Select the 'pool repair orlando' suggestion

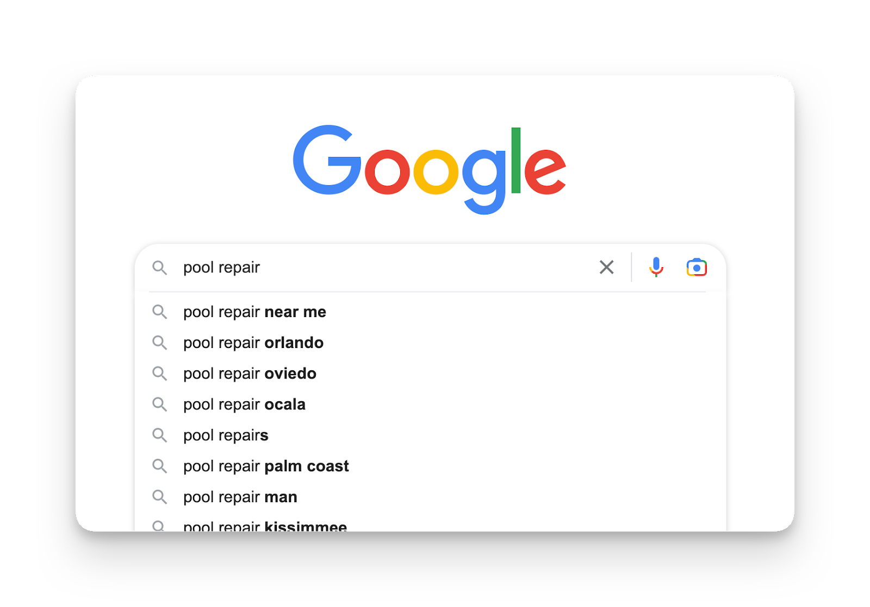coord(253,343)
